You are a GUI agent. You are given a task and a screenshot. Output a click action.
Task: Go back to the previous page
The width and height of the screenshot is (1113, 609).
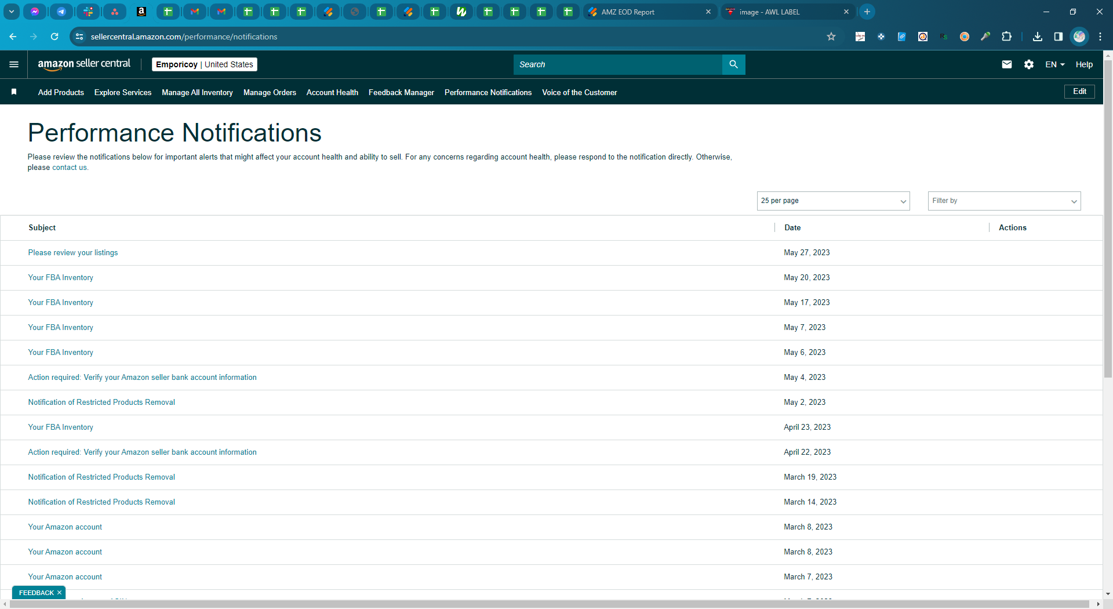point(13,37)
